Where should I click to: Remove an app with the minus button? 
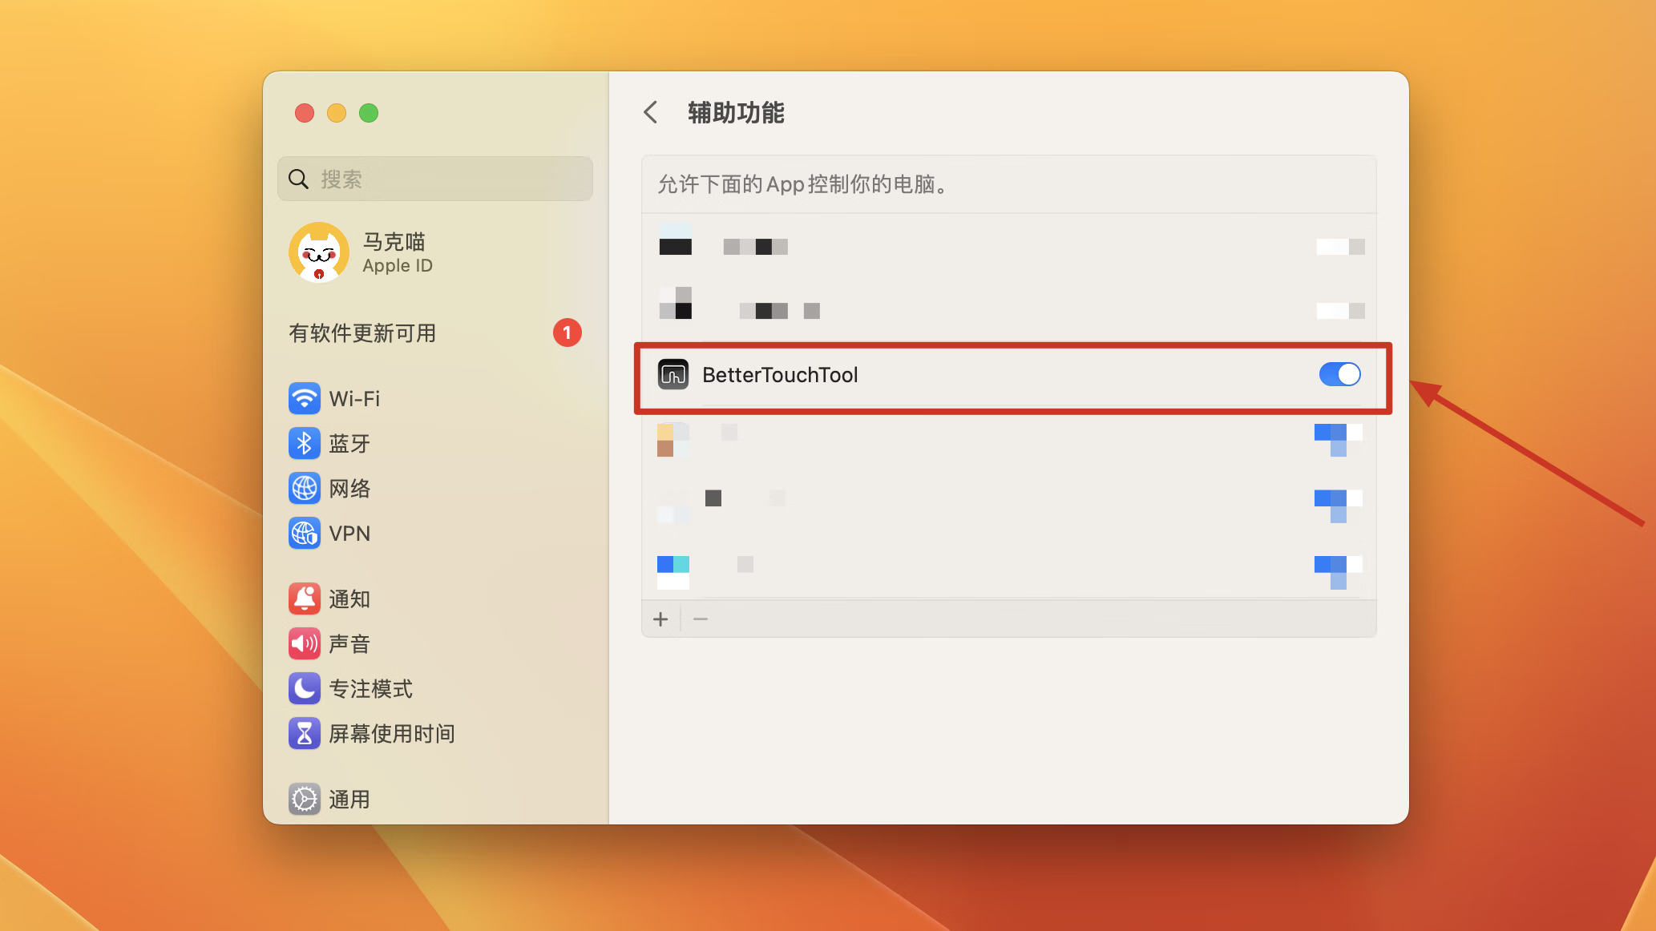[700, 619]
